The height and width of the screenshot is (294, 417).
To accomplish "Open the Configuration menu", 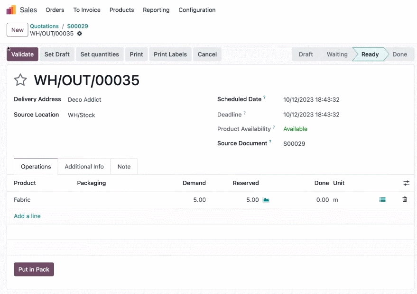I will point(197,10).
